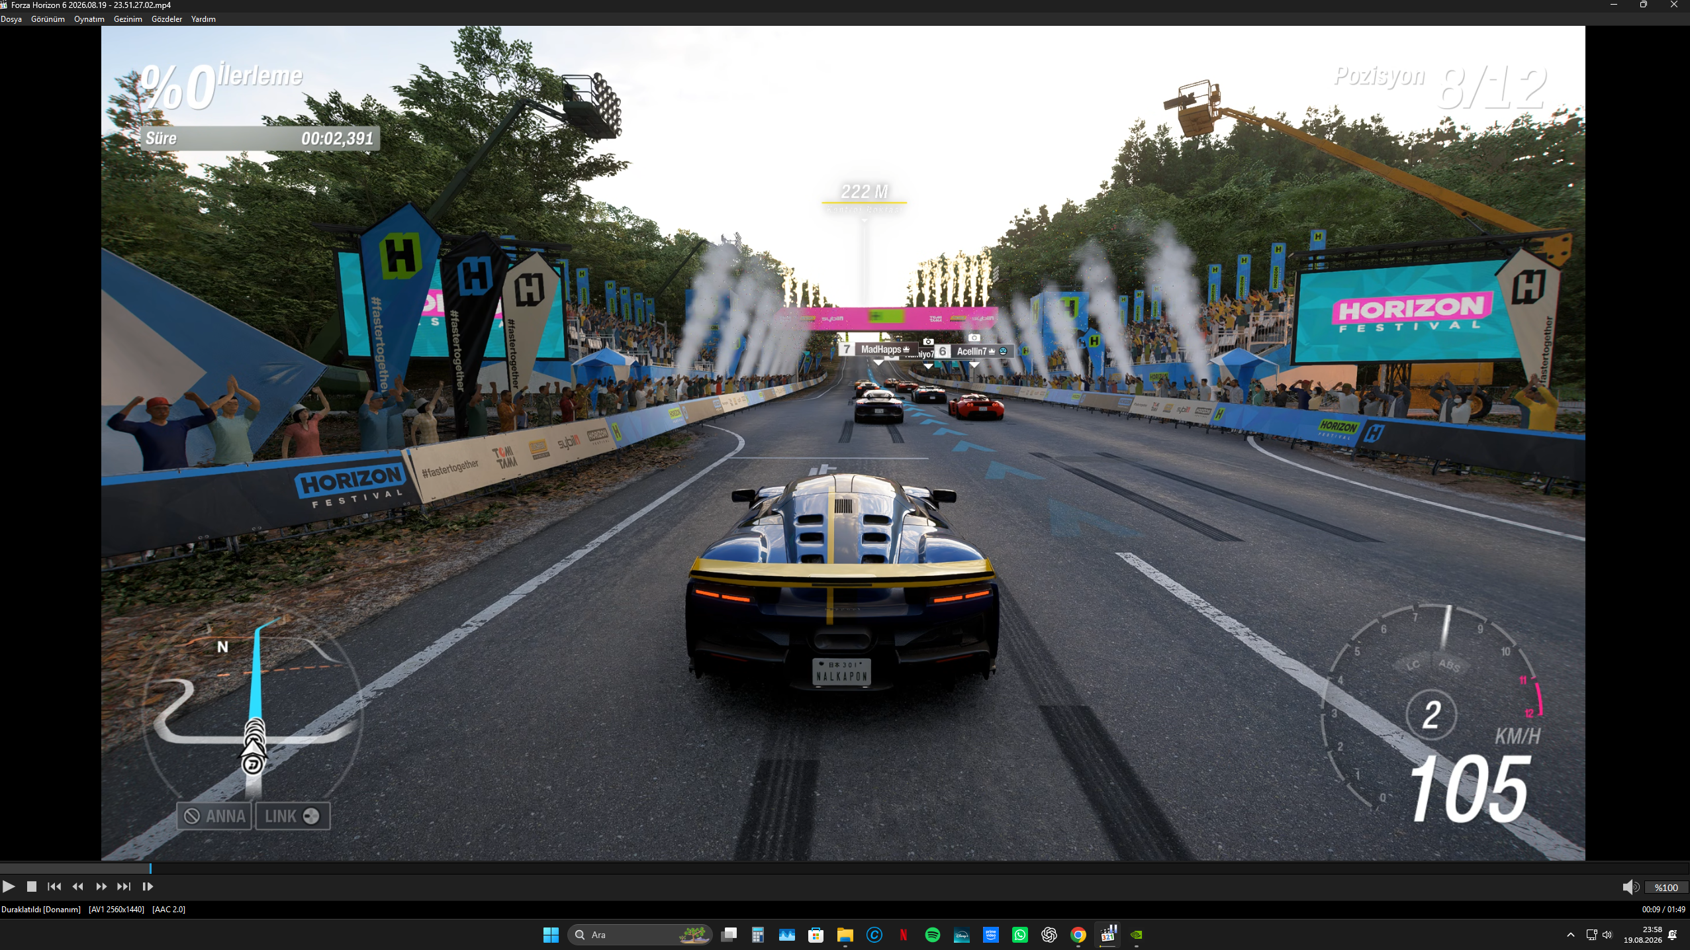Seek to the middle of the timeline
The width and height of the screenshot is (1690, 950).
pyautogui.click(x=845, y=868)
